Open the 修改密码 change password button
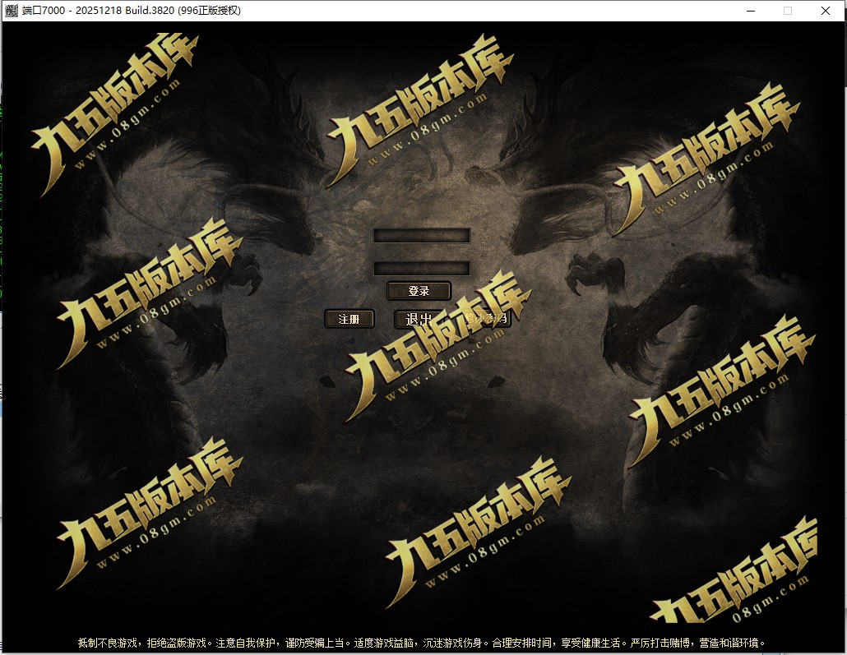Screen dimensions: 847x655 pos(486,319)
